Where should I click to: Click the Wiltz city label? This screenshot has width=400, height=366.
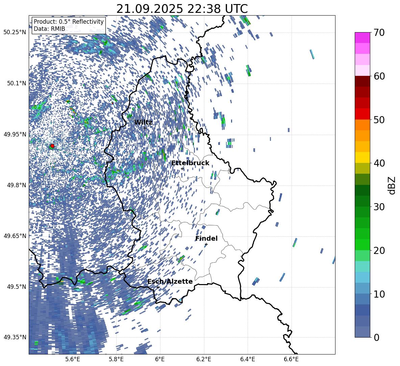click(x=143, y=123)
